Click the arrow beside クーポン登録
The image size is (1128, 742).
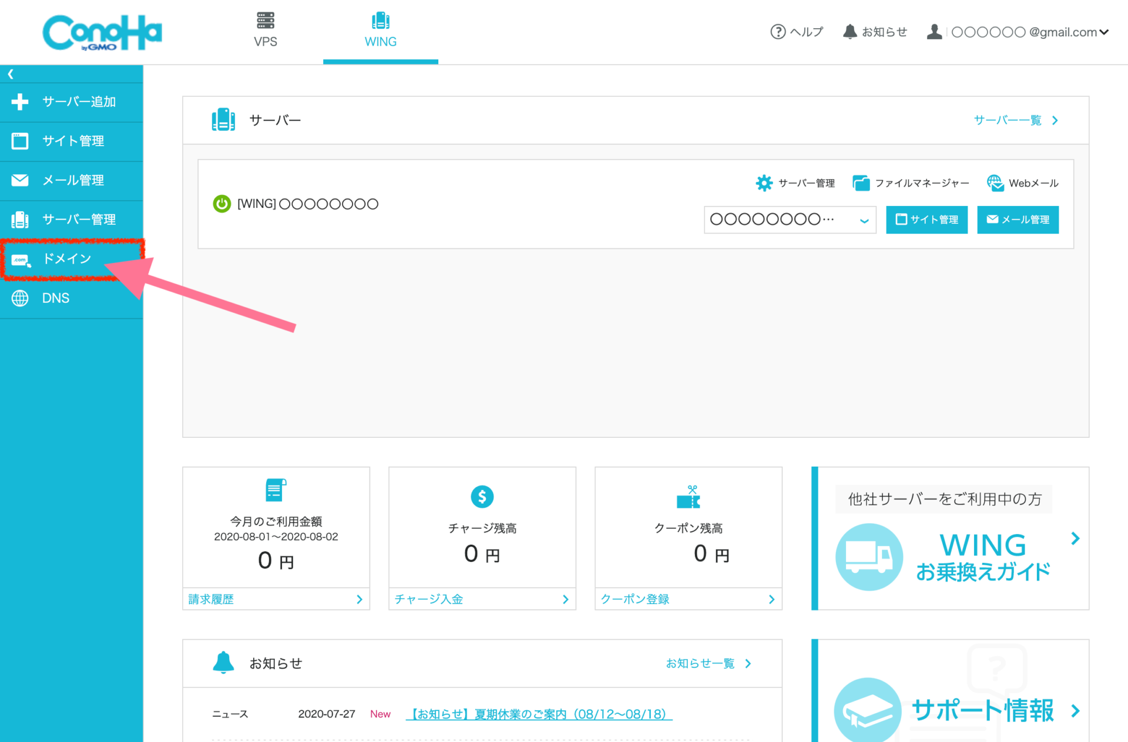pyautogui.click(x=771, y=599)
